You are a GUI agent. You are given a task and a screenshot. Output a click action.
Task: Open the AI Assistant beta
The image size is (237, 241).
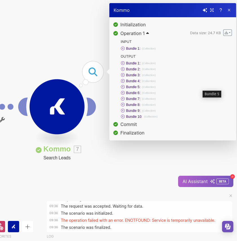205,181
